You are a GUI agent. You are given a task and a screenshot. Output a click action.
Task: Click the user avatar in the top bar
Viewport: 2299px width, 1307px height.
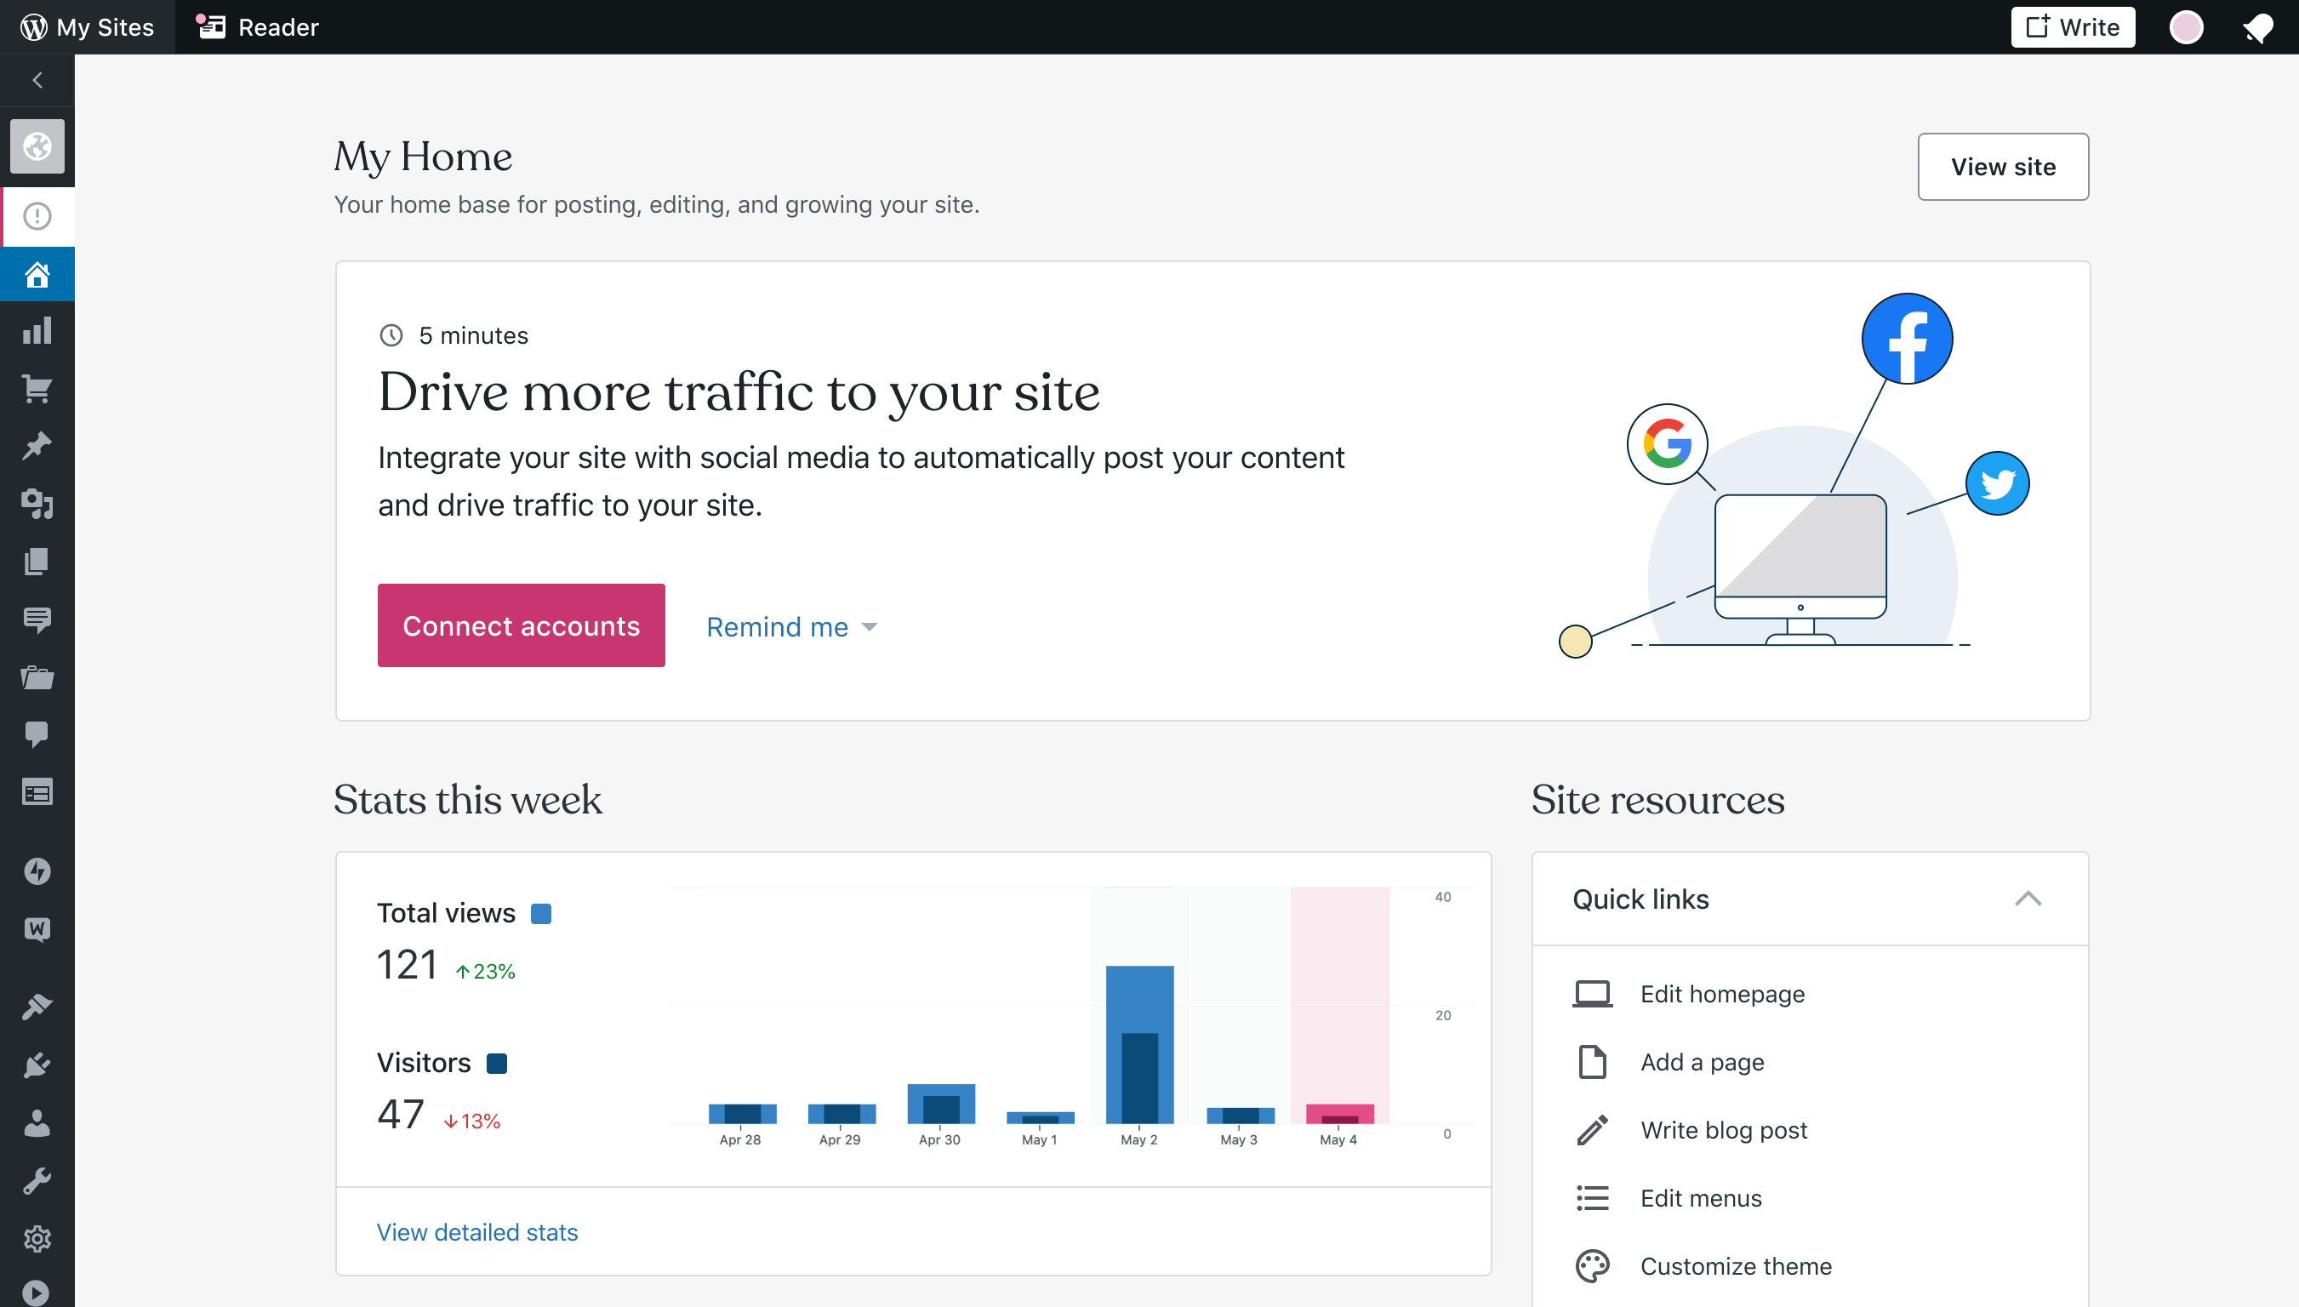[2186, 28]
